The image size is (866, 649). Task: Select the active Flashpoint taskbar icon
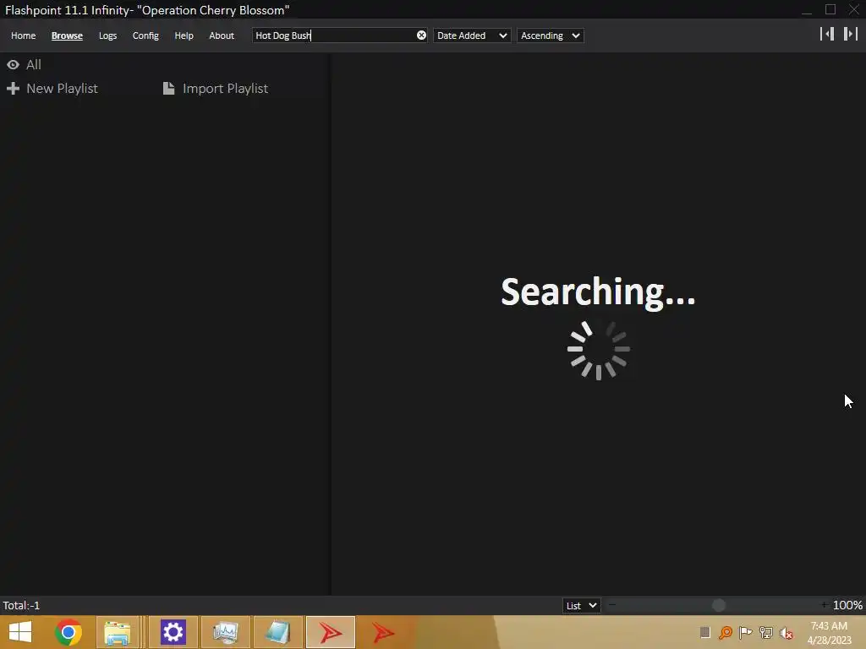(331, 632)
